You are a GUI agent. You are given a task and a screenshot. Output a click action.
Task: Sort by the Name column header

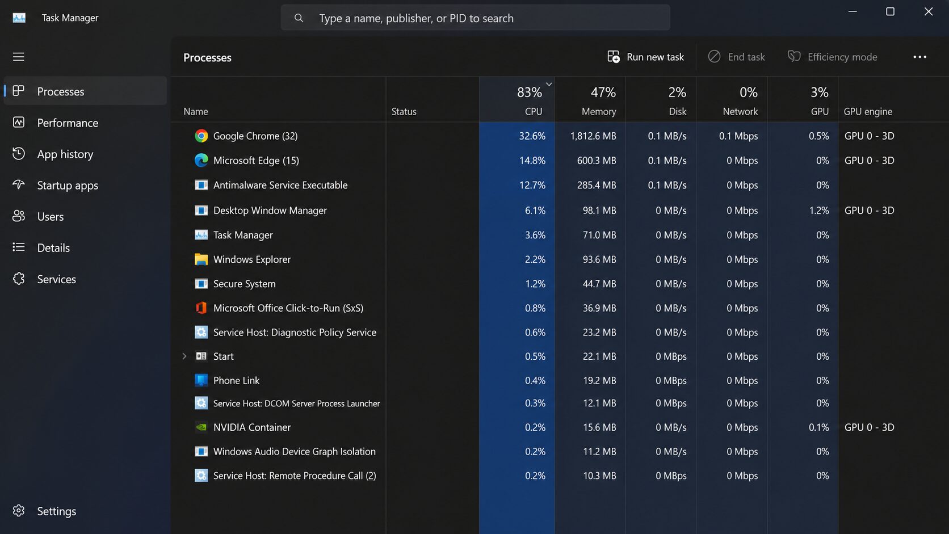tap(279, 100)
